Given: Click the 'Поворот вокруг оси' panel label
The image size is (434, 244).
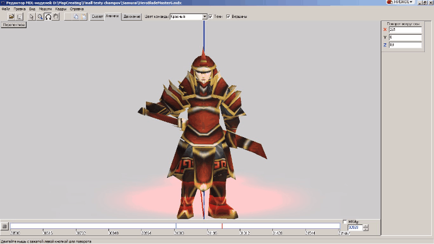Looking at the screenshot, I should pyautogui.click(x=403, y=24).
